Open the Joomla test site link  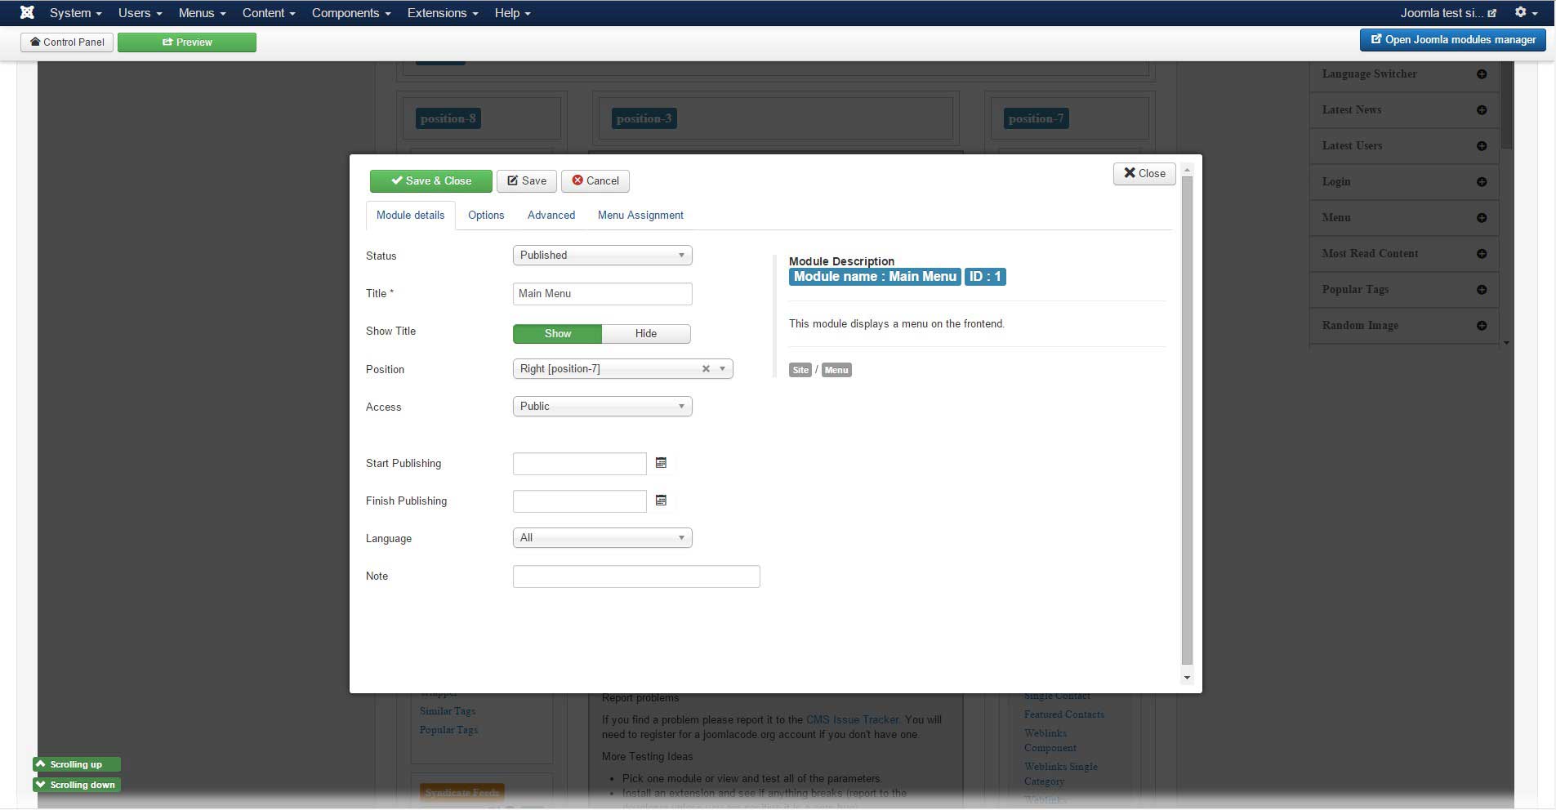pyautogui.click(x=1448, y=13)
